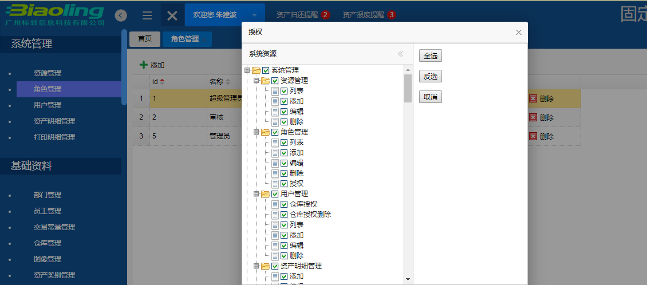Click the 全选 button
This screenshot has height=285, width=647.
[x=431, y=56]
